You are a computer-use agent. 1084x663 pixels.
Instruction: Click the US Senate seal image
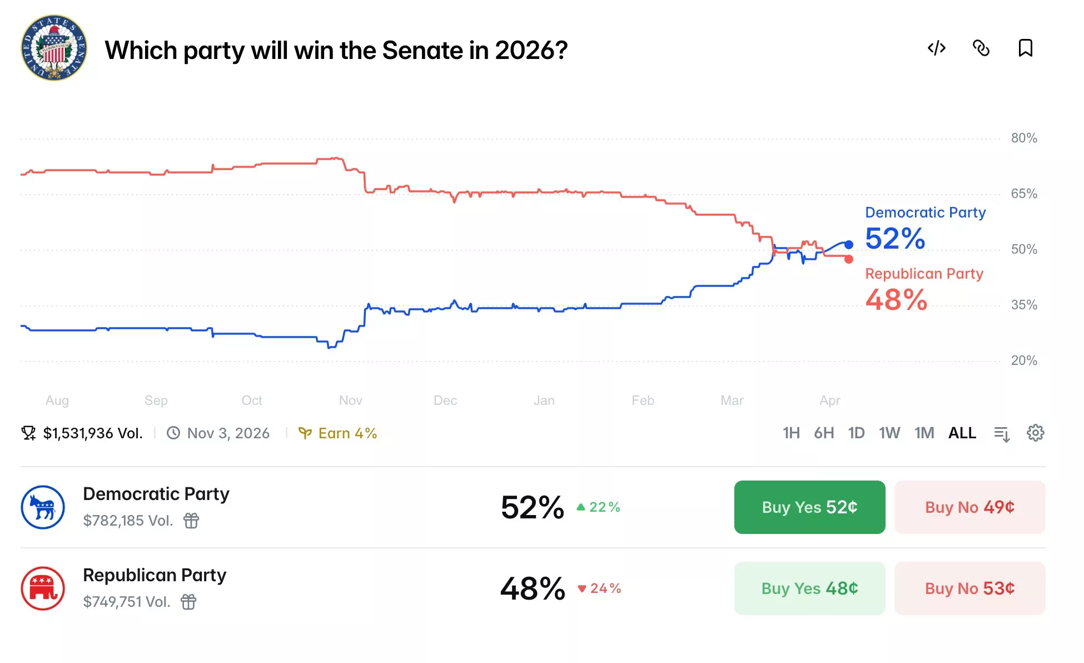54,48
